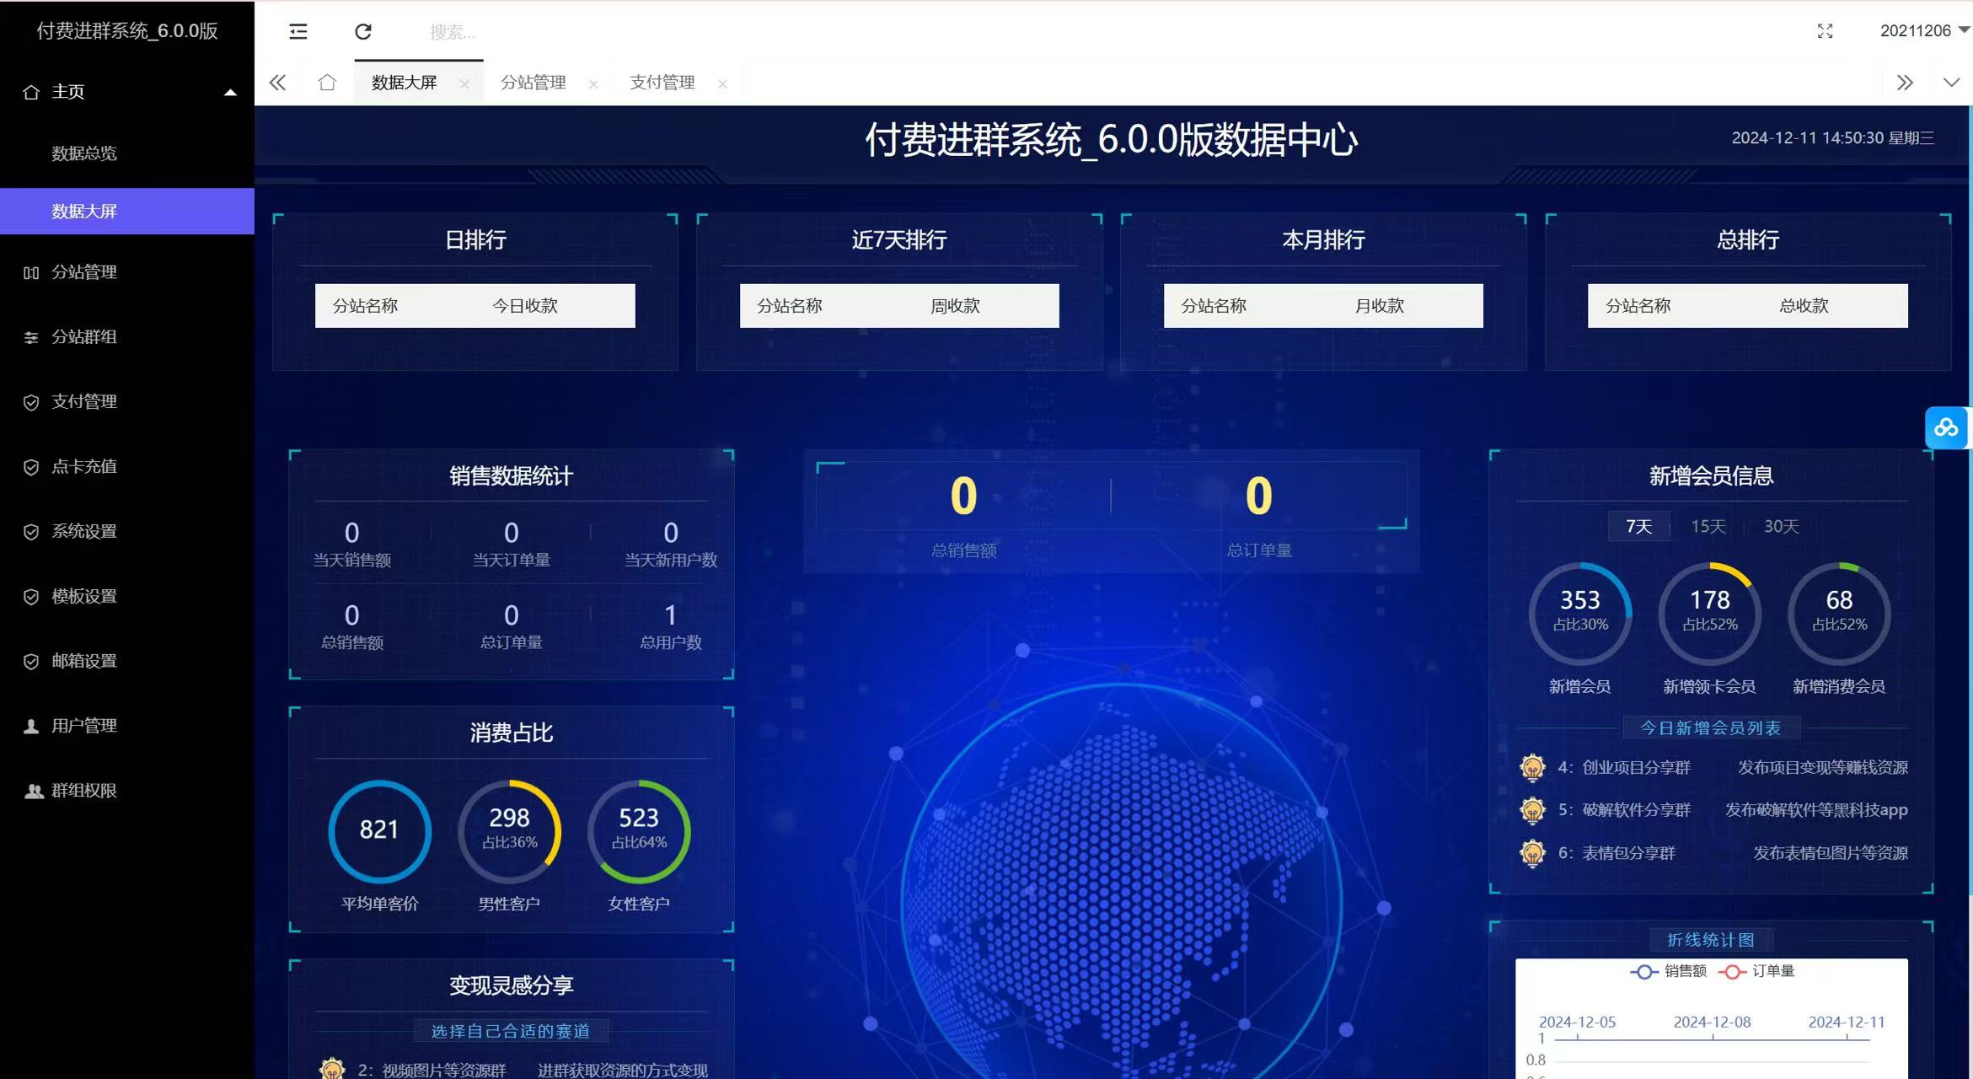Click the lightbulb icon beside 破解软件分享群
1973x1079 pixels.
[x=1532, y=810]
